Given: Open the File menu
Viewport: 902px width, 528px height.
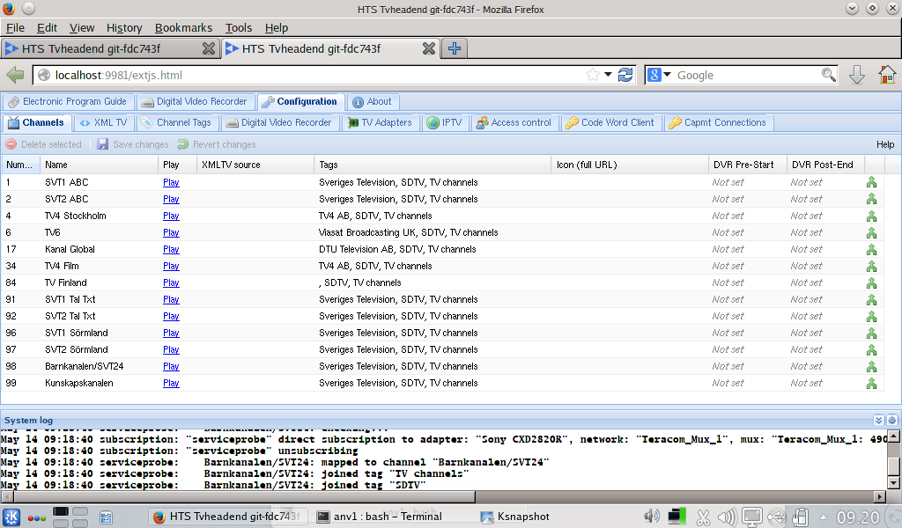Looking at the screenshot, I should (x=15, y=27).
